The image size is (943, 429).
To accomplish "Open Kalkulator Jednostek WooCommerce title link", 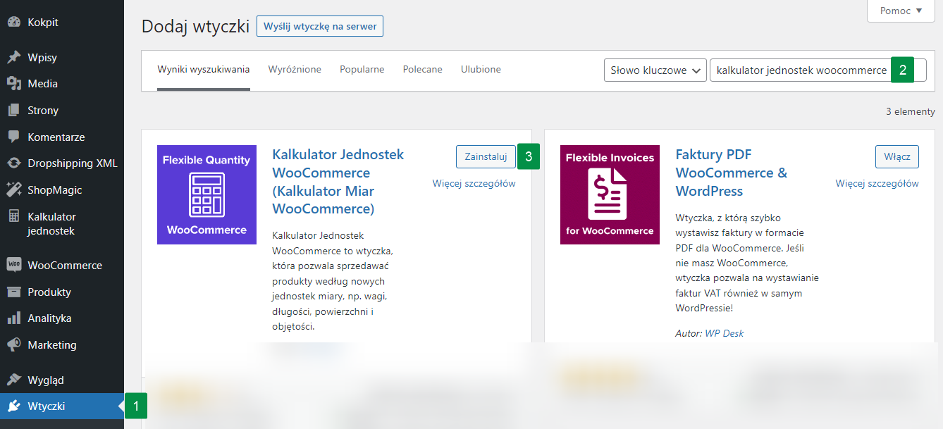I will (338, 182).
